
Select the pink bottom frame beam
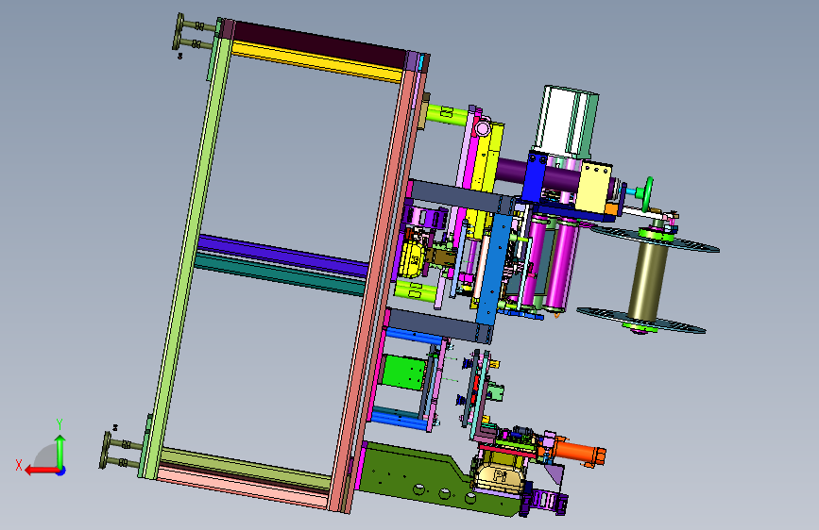coord(241,488)
